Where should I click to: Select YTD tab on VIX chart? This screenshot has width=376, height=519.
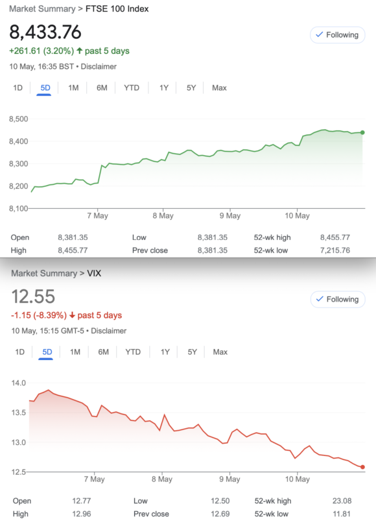click(x=133, y=352)
